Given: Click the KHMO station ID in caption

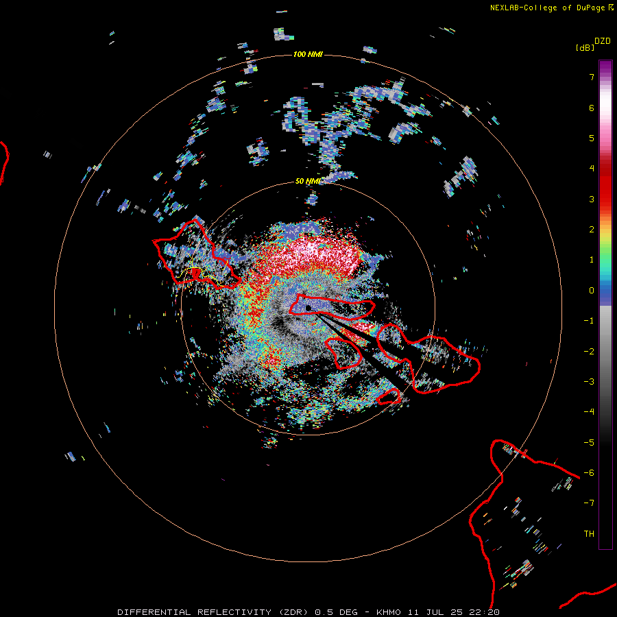Looking at the screenshot, I should (389, 612).
